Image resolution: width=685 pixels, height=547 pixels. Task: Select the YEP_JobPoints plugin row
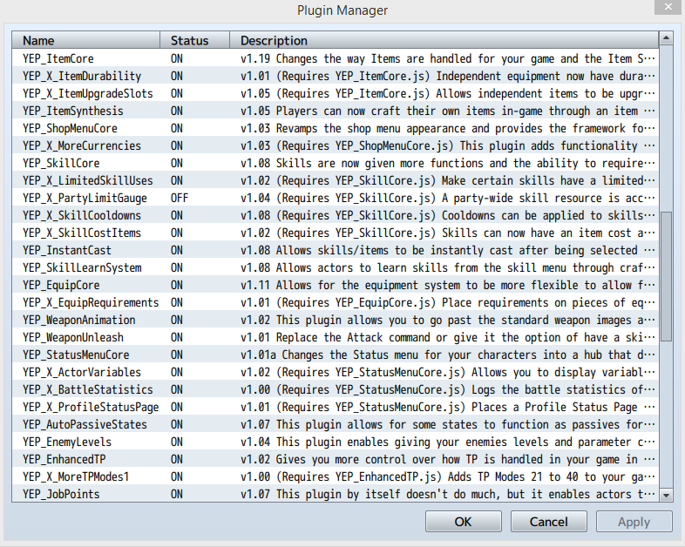(x=335, y=494)
